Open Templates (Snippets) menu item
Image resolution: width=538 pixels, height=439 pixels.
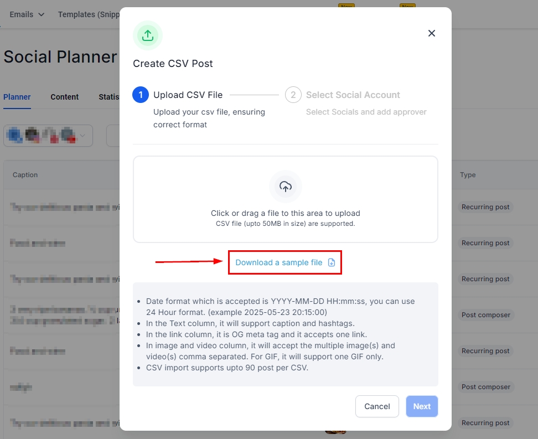(89, 14)
